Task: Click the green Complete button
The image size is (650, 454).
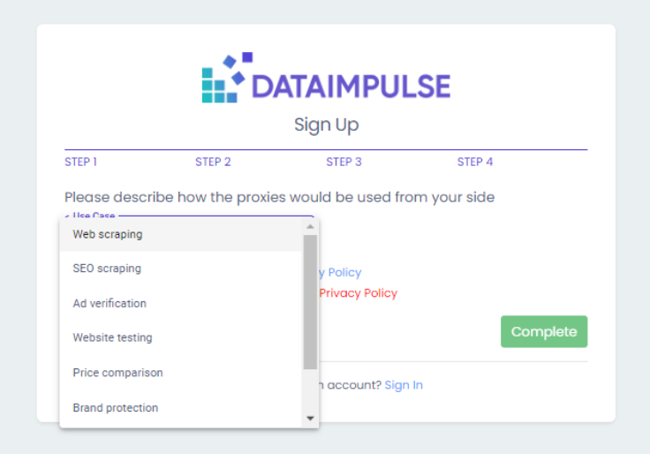Action: (544, 332)
